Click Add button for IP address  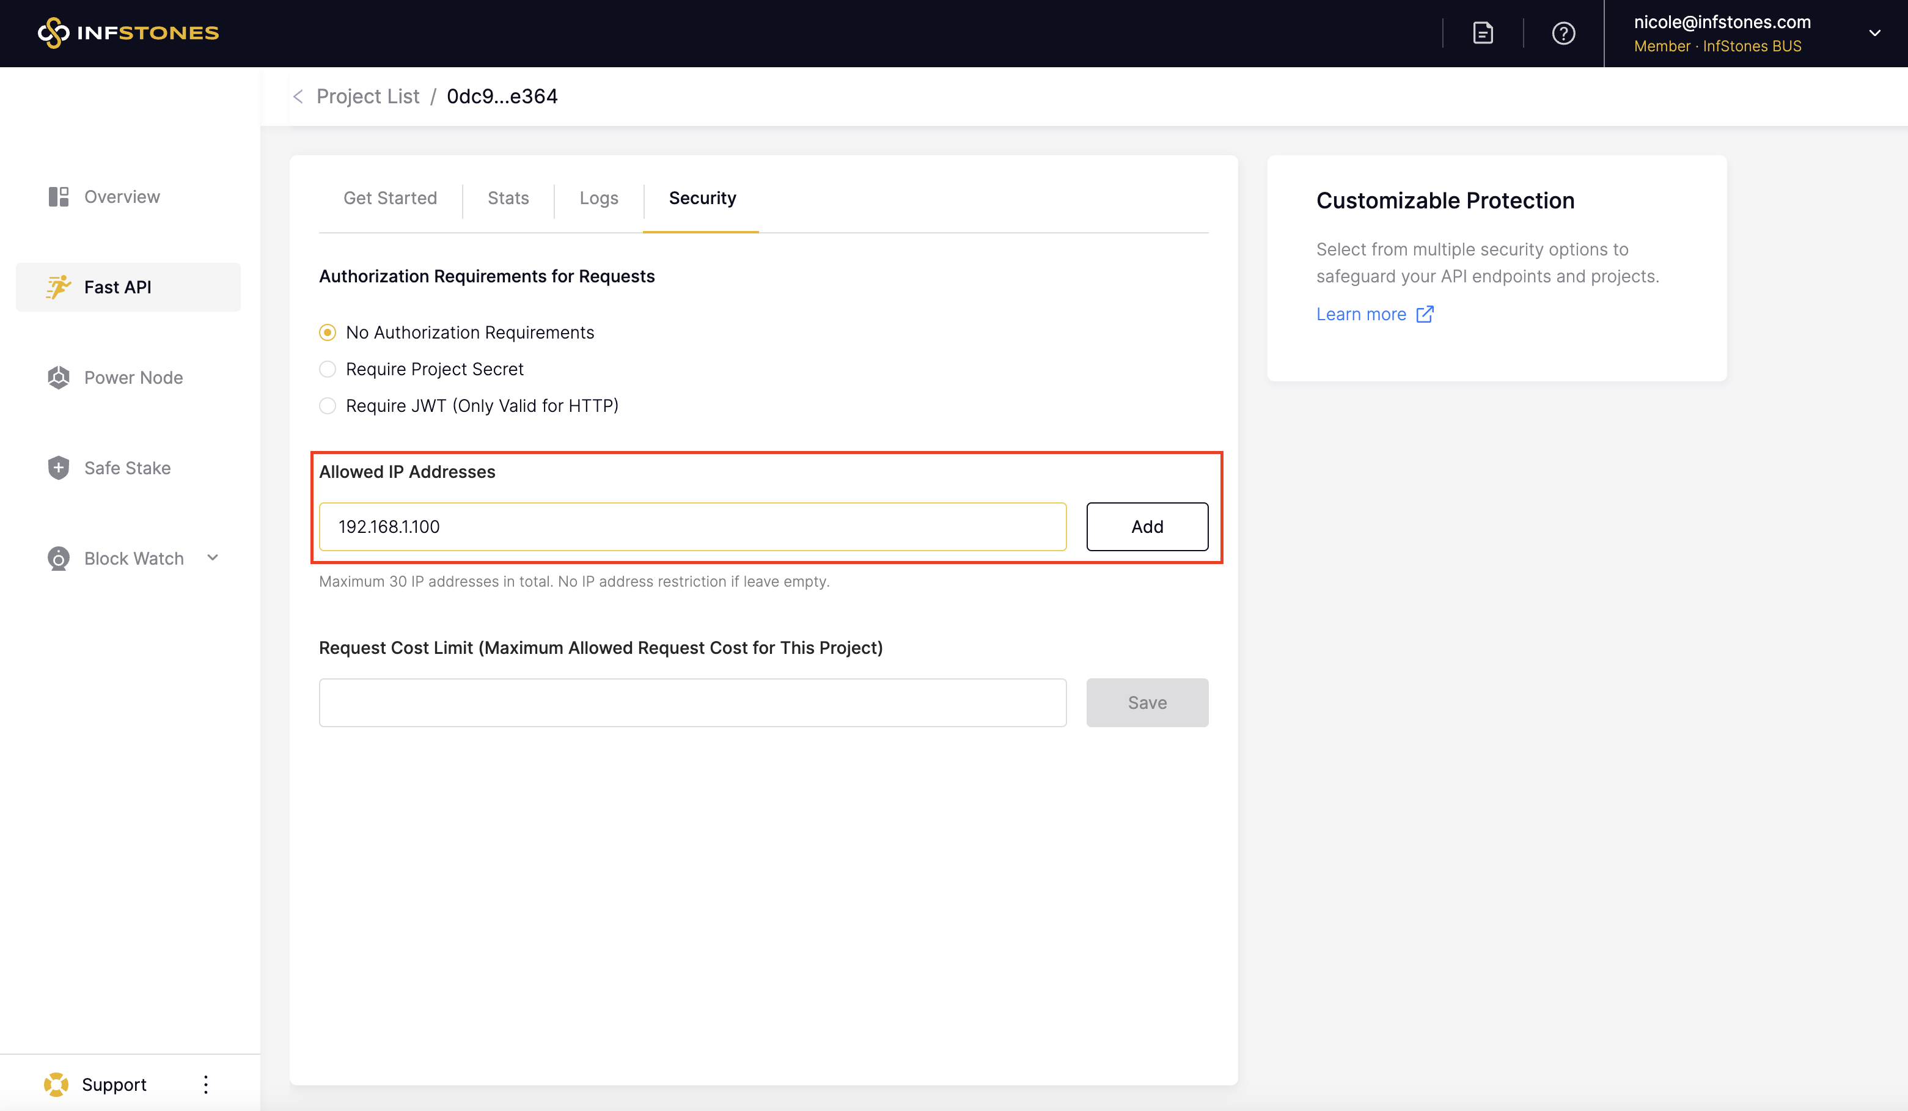1147,526
